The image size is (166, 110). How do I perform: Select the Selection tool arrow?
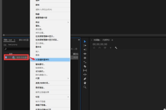[x=85, y=41]
